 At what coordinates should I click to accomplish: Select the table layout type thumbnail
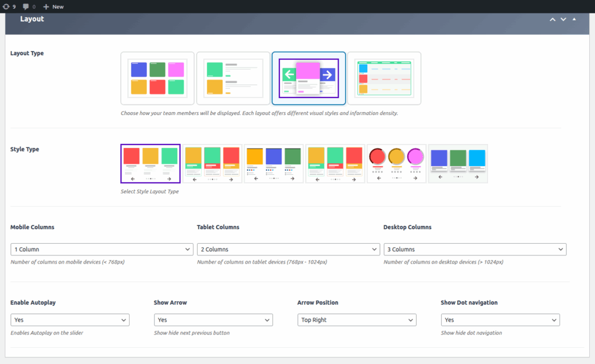[384, 78]
